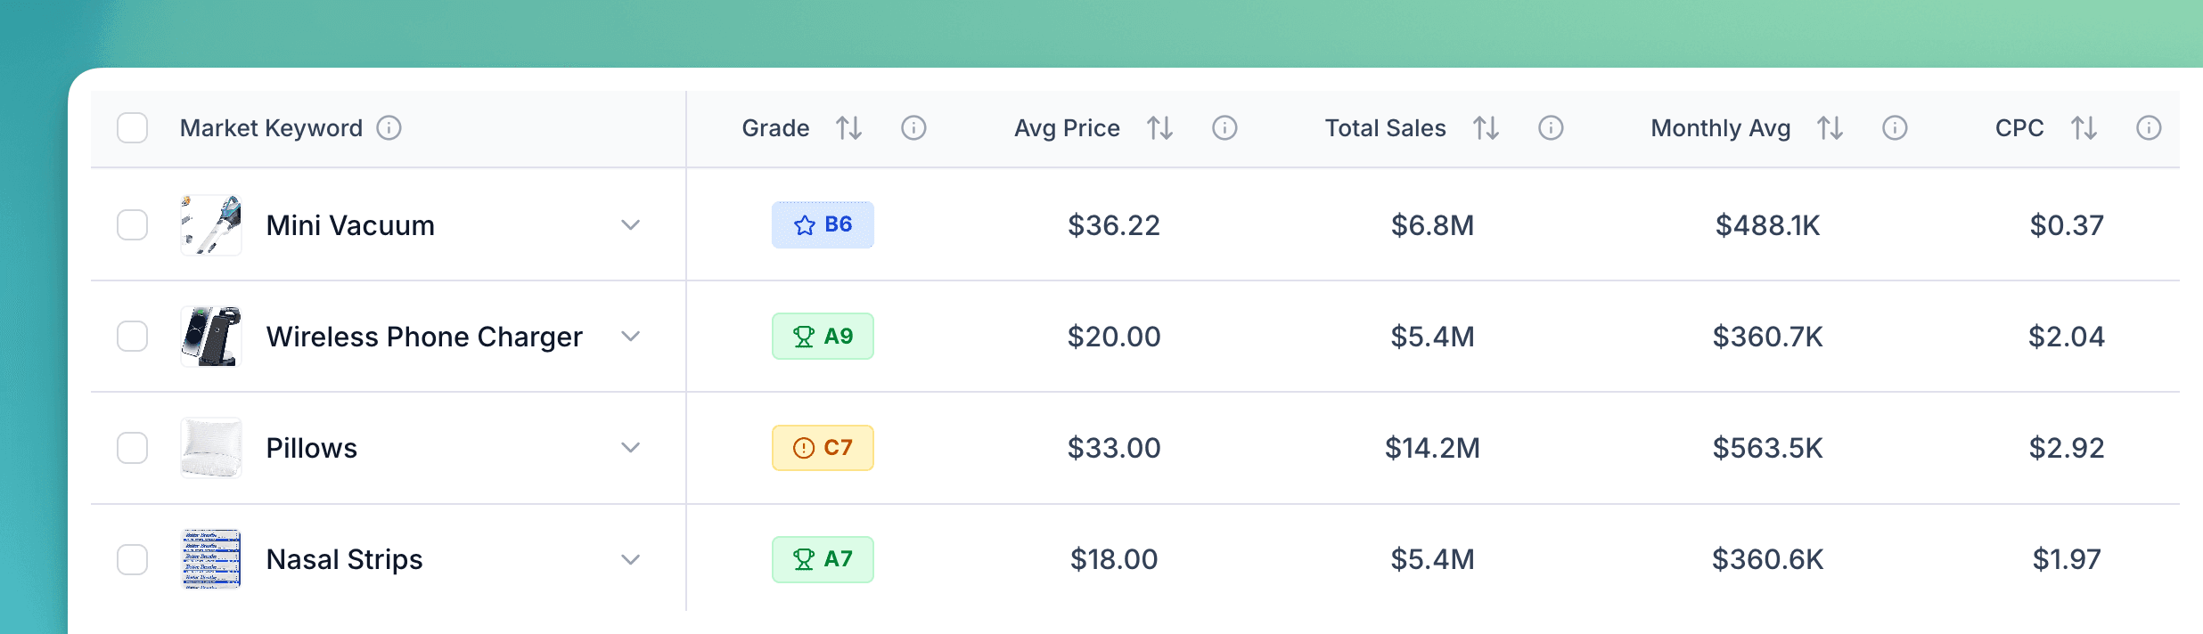The width and height of the screenshot is (2203, 634).
Task: Click the CPC sort arrows
Action: (2084, 127)
